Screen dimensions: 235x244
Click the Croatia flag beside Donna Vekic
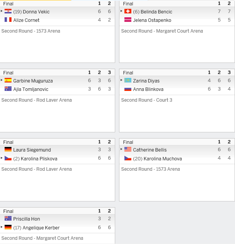tap(8, 11)
